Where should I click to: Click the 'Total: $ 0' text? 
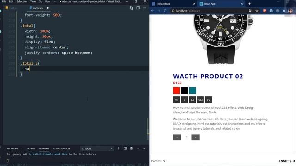pyautogui.click(x=287, y=161)
